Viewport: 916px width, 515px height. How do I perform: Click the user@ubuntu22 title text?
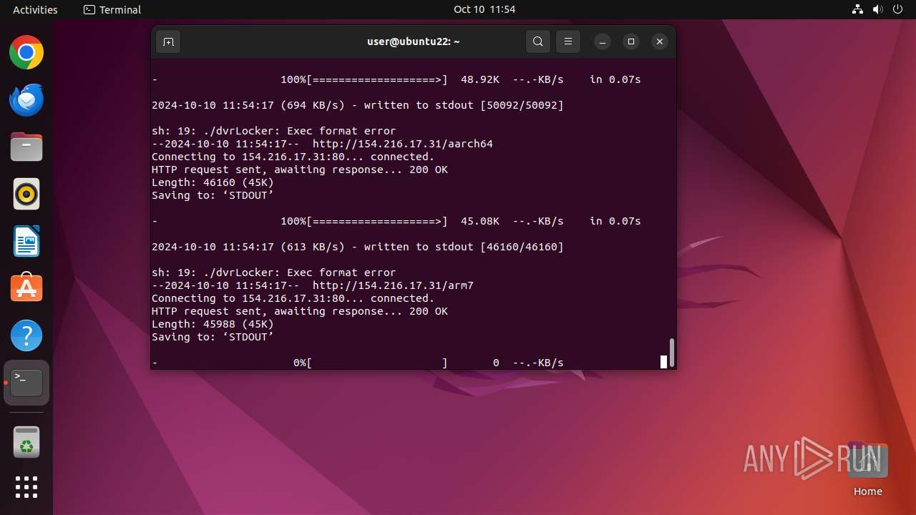point(414,41)
